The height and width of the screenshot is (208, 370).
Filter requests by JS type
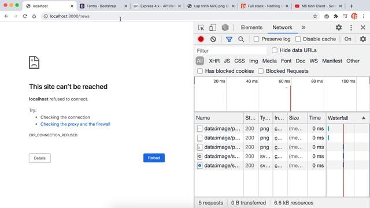tap(227, 61)
